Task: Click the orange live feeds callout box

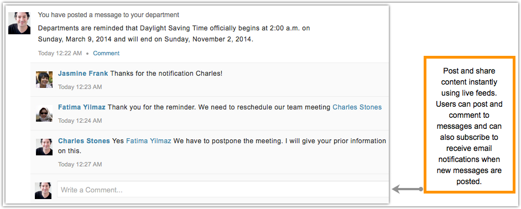Action: (x=469, y=124)
